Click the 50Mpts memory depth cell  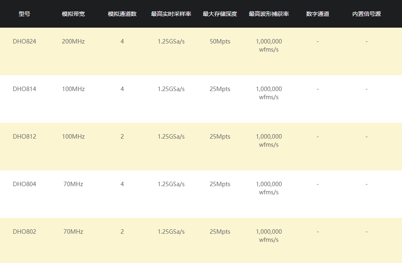(220, 41)
